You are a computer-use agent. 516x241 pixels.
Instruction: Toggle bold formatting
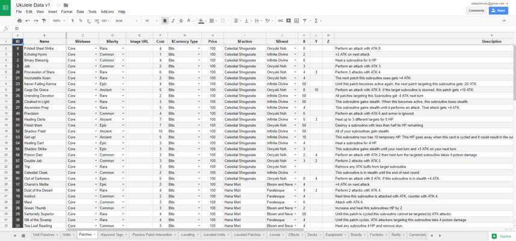click(x=165, y=20)
